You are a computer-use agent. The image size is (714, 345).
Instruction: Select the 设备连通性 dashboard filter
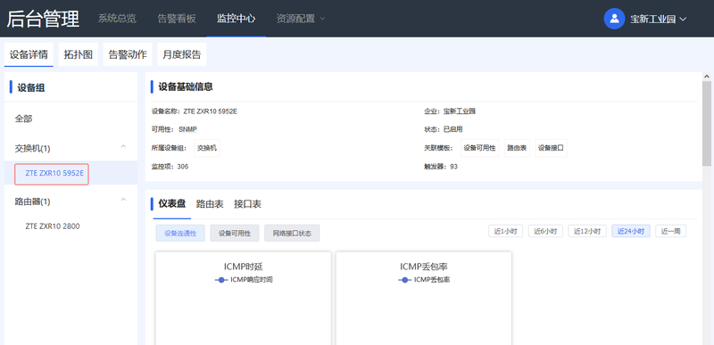(180, 234)
